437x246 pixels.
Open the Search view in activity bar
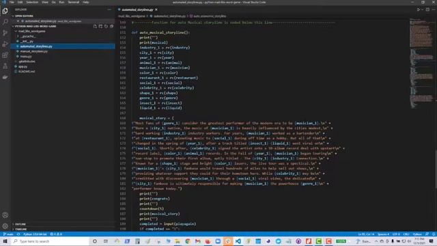[5, 22]
